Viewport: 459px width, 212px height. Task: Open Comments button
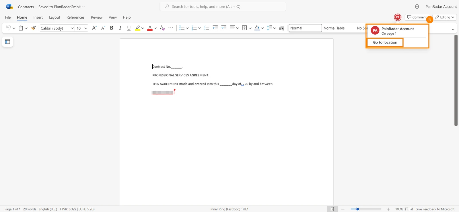click(x=417, y=17)
